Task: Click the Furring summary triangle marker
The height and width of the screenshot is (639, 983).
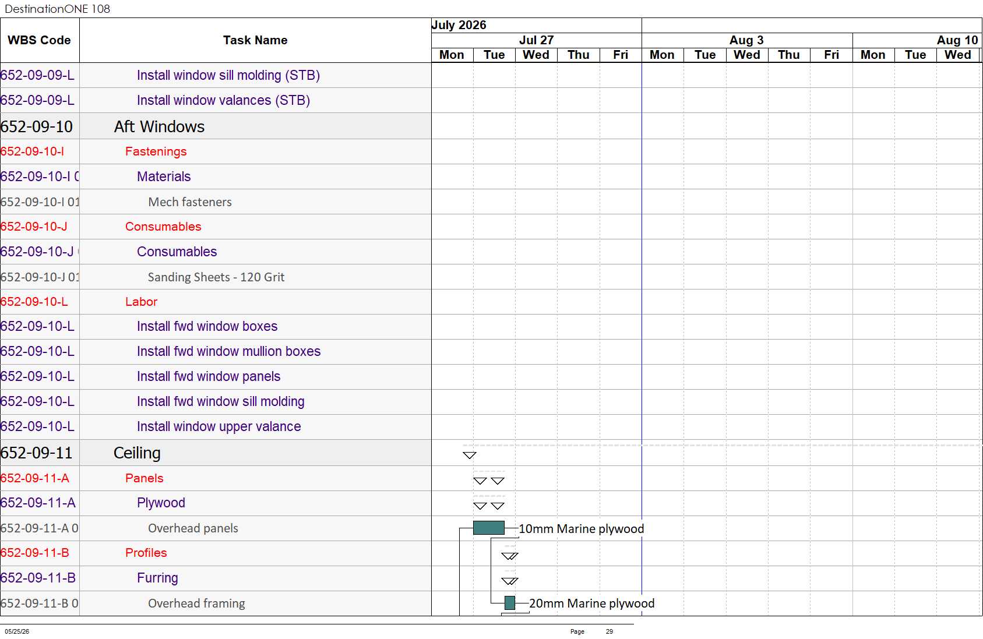Action: click(x=510, y=581)
